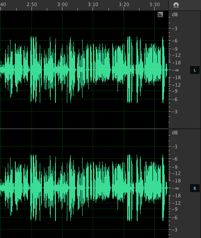Viewport: 201px width, 238px height.
Task: Set playhead at the 2:50 ruler mark
Action: [x=32, y=4]
